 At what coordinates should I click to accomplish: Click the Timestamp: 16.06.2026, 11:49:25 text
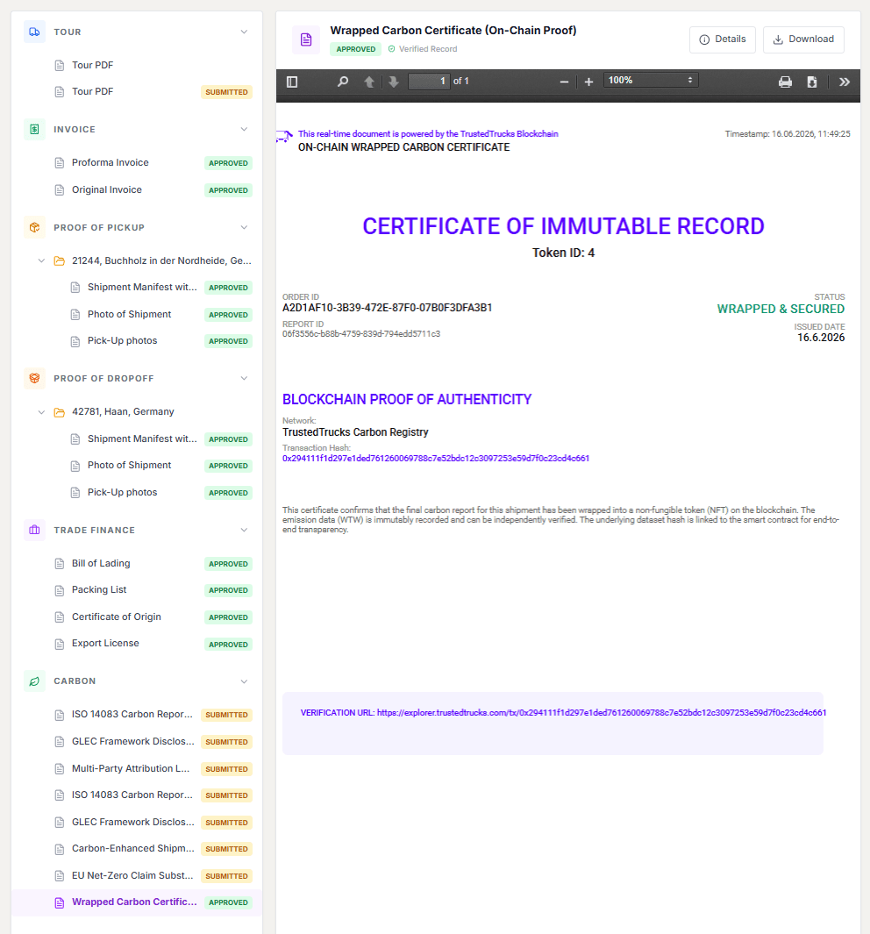[x=788, y=134]
